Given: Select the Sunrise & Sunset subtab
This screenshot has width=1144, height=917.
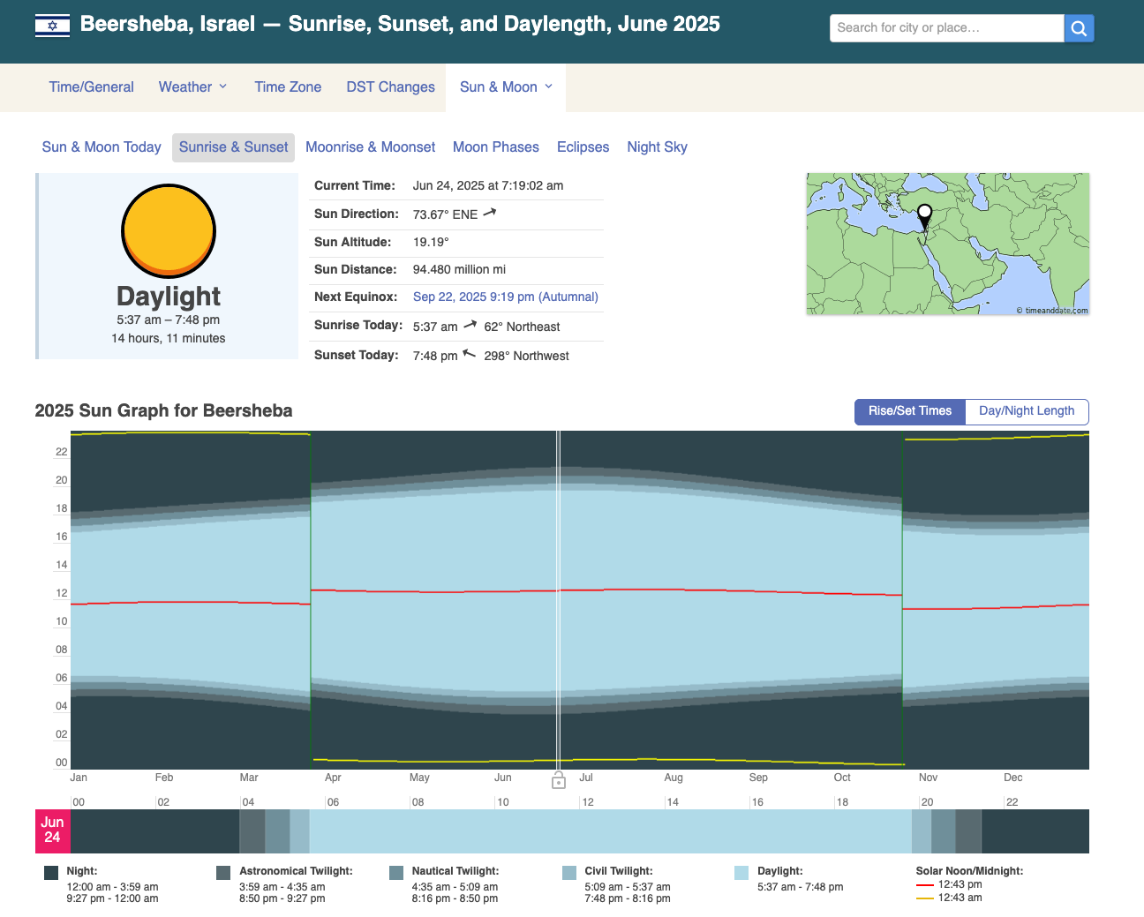Looking at the screenshot, I should (233, 147).
